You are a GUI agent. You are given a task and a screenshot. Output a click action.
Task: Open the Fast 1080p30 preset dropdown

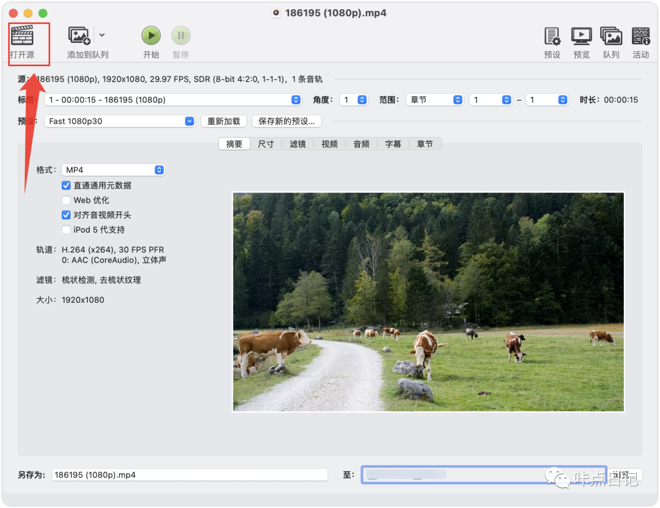(119, 121)
